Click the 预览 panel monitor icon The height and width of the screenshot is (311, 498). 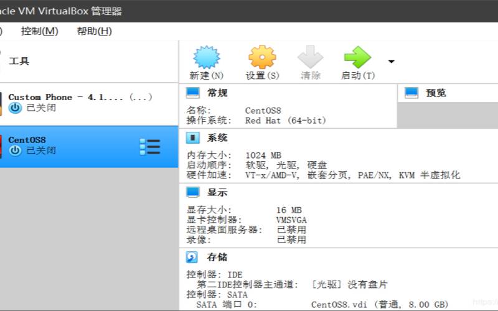411,93
